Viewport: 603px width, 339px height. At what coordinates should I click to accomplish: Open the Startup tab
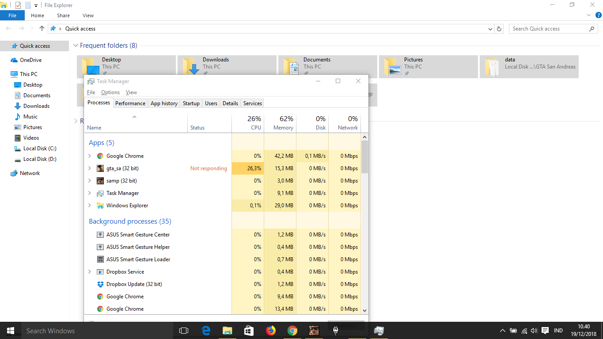pyautogui.click(x=191, y=103)
